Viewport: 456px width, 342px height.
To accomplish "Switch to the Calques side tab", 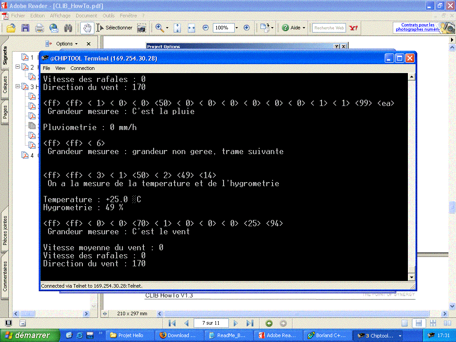I will (x=5, y=84).
